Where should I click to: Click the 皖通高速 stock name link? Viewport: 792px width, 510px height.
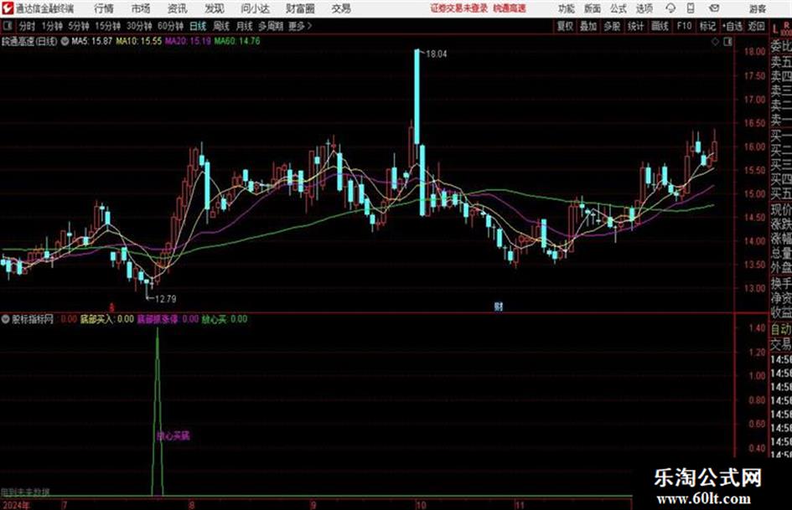coord(510,8)
